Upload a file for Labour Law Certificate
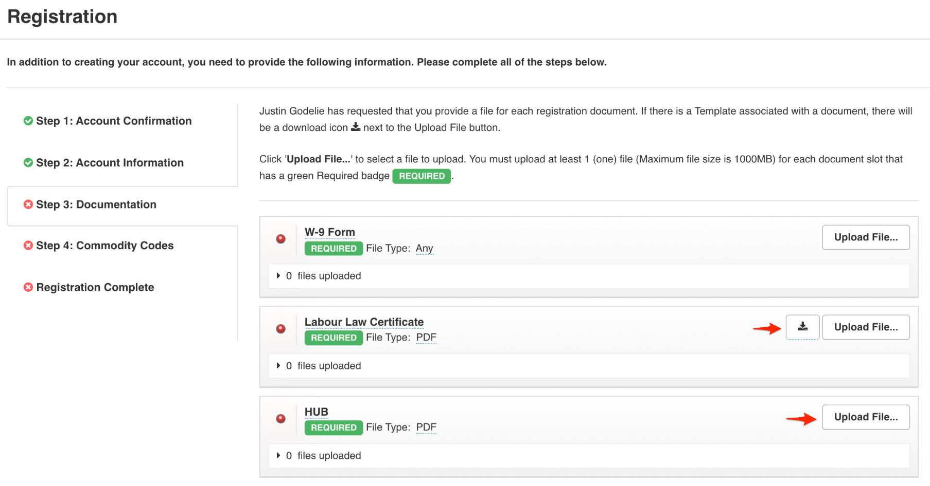The width and height of the screenshot is (930, 486). pyautogui.click(x=866, y=327)
